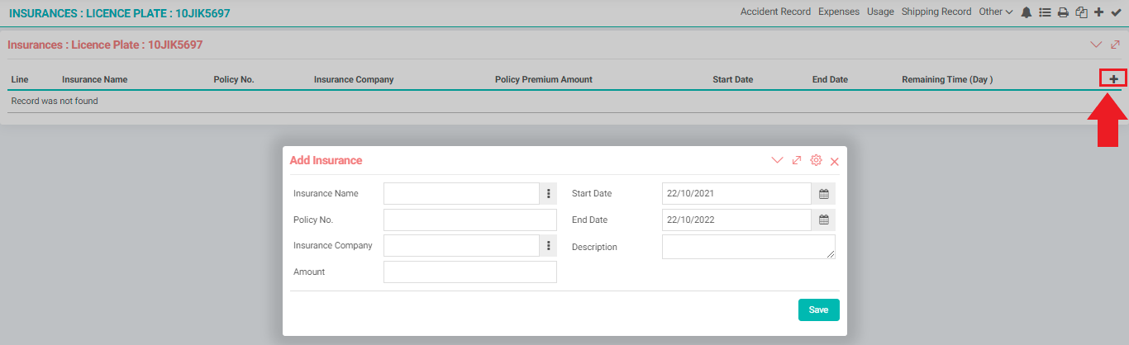This screenshot has width=1129, height=345.
Task: Click the checkmark icon in top toolbar
Action: point(1116,12)
